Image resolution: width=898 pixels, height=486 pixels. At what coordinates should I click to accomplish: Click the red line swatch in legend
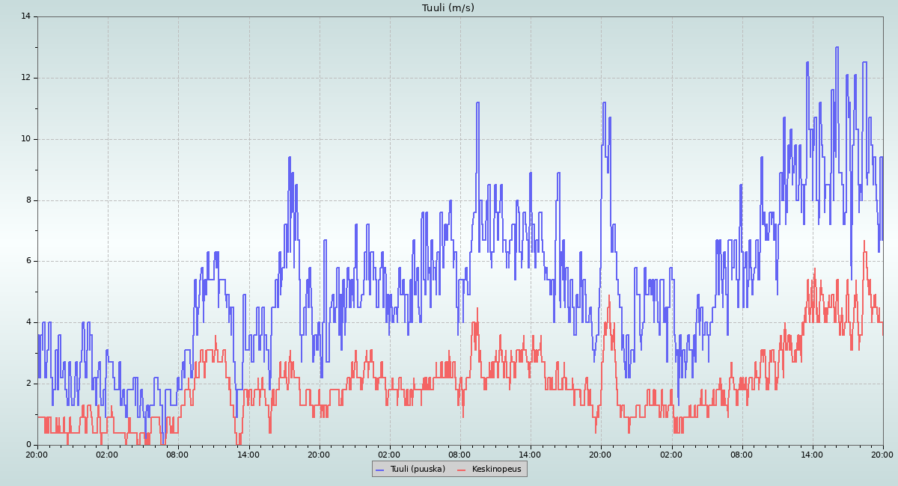(462, 470)
